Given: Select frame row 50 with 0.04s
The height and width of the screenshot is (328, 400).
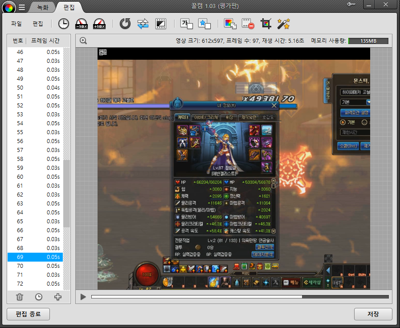Looking at the screenshot, I should (35, 88).
